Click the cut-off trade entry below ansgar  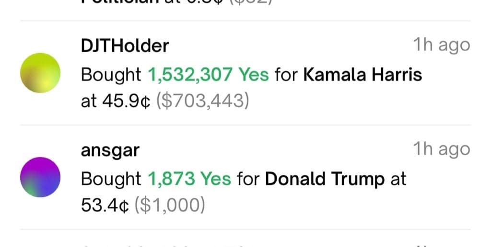[x=168, y=244]
